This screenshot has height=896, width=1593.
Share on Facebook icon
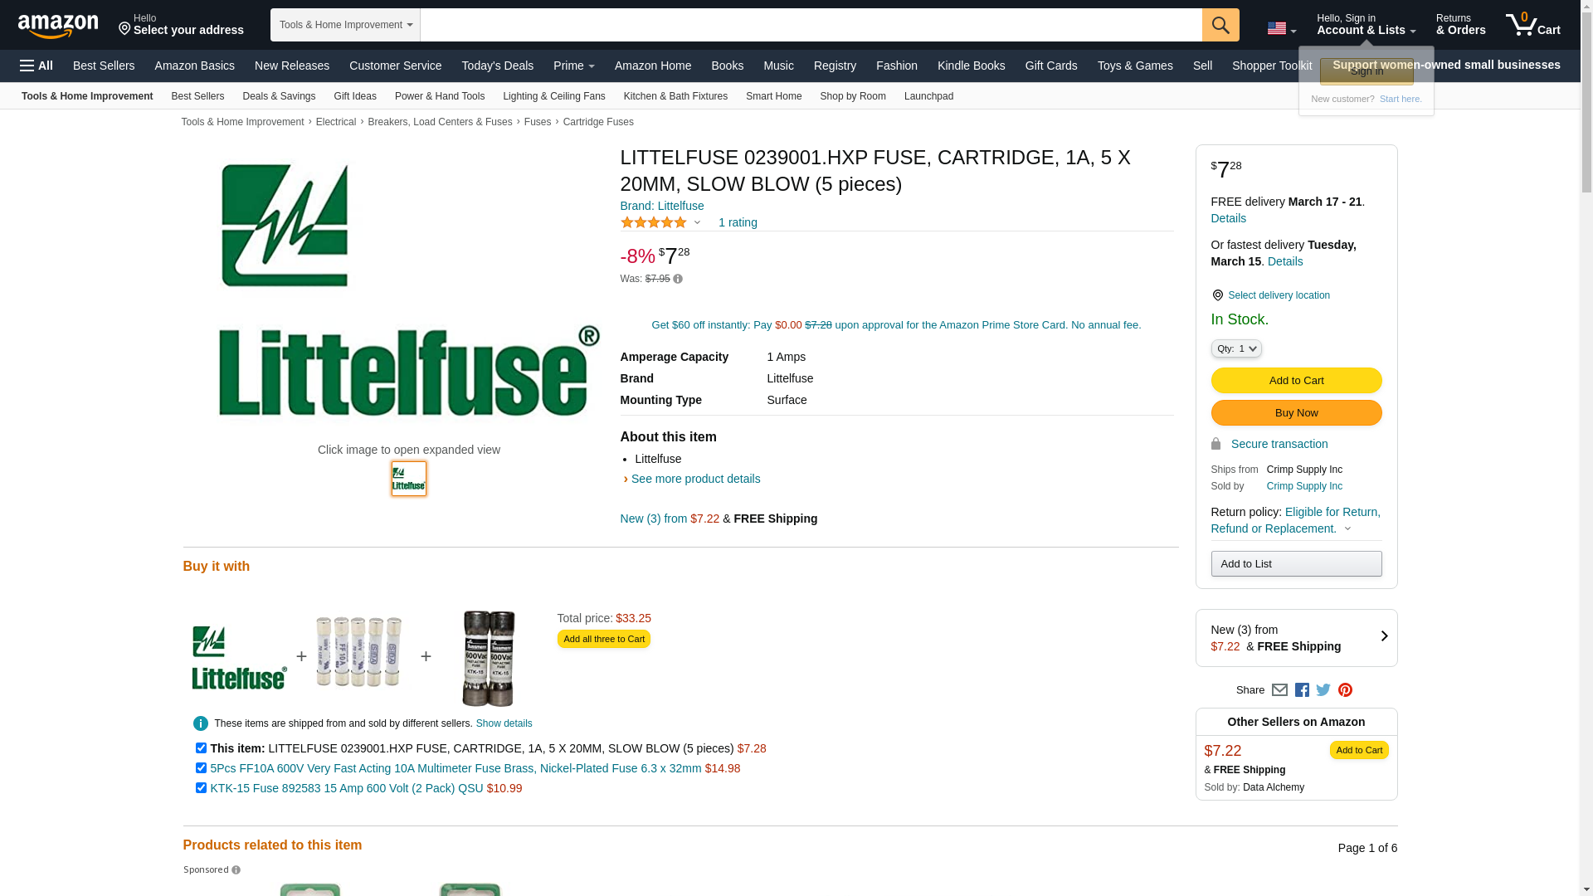(1302, 689)
